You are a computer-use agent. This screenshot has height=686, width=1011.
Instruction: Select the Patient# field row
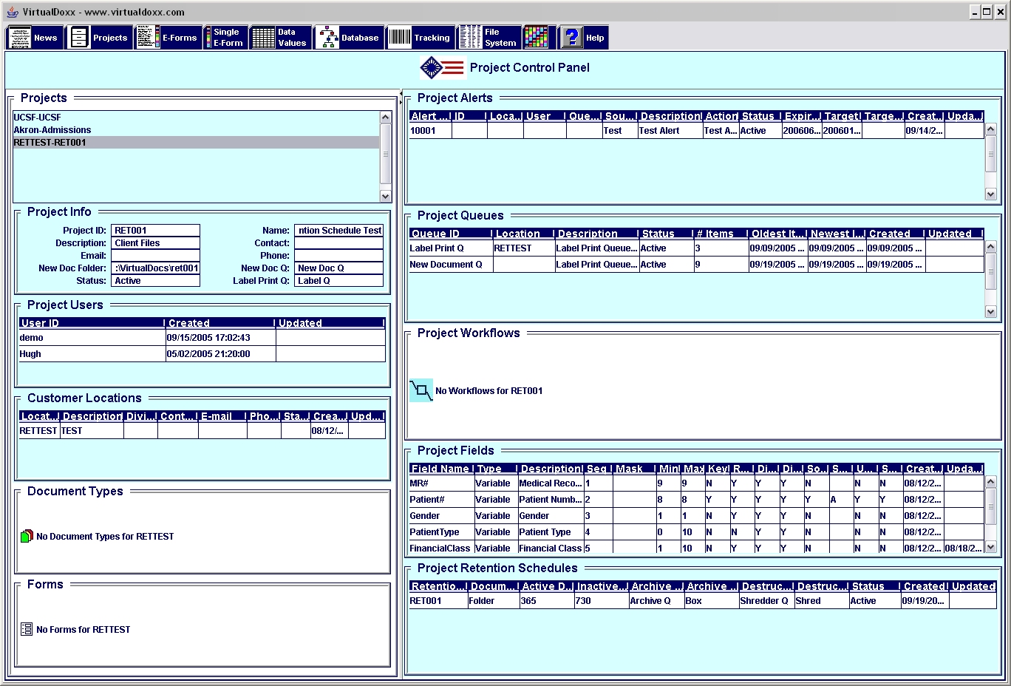[697, 500]
